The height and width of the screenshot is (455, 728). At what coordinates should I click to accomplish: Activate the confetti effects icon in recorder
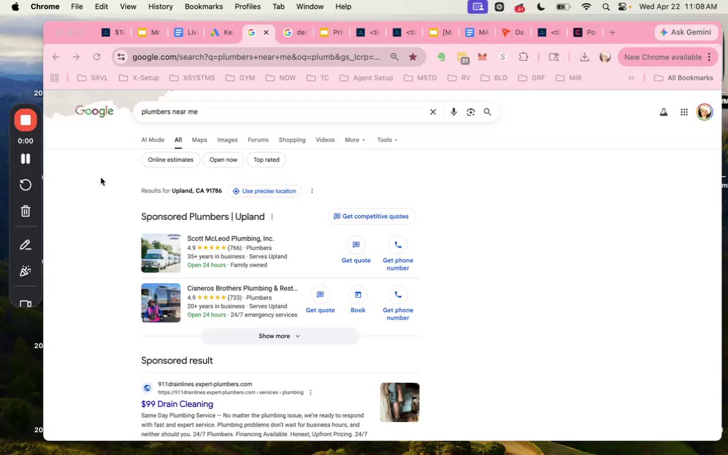[x=25, y=270]
